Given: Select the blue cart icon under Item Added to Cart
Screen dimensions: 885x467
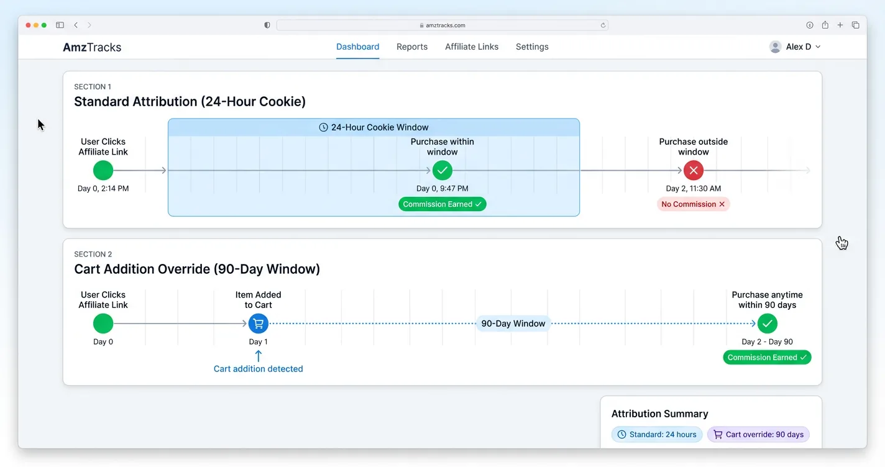Looking at the screenshot, I should pos(258,323).
